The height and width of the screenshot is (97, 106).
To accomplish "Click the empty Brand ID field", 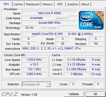I will [x=73, y=18].
